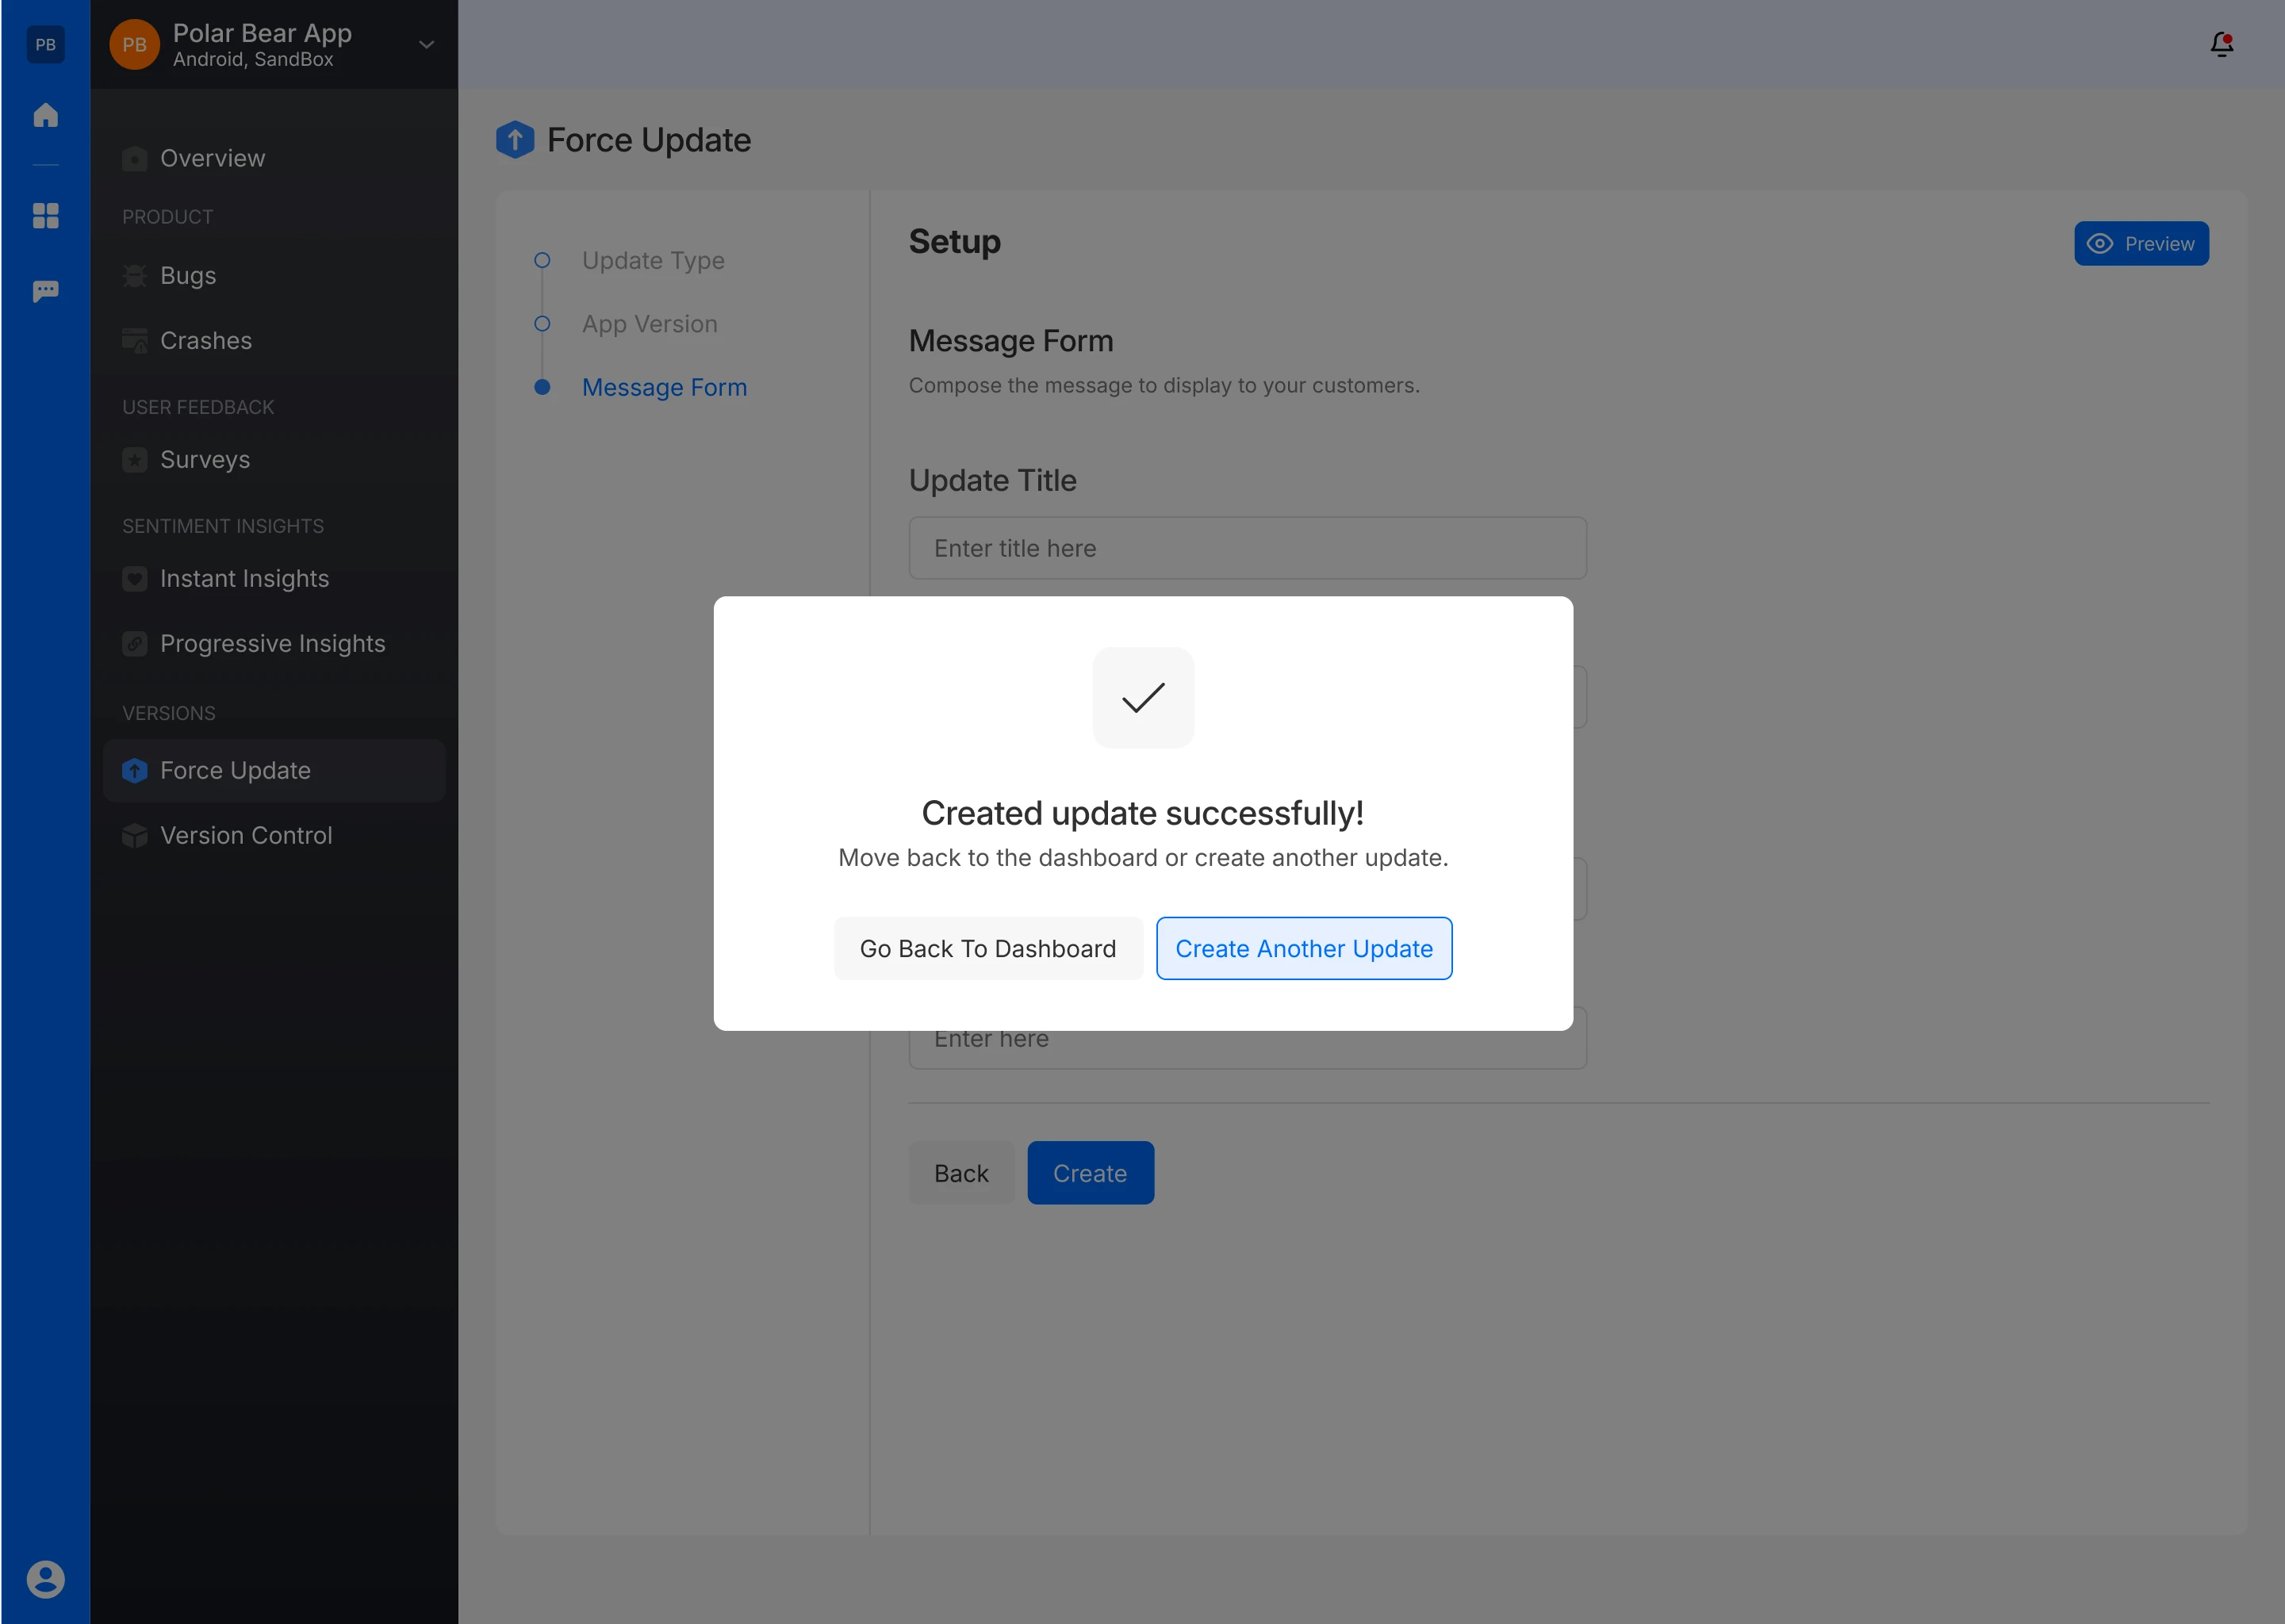Toggle the Preview eye button
Screen dimensions: 2285x1624
tap(2140, 243)
